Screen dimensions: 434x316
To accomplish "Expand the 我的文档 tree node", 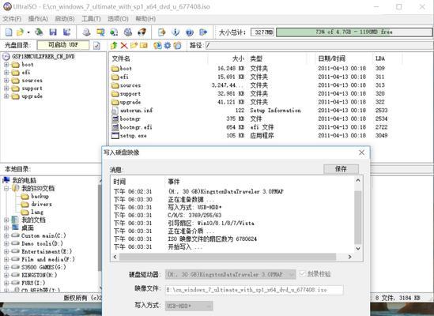I will (x=6, y=220).
